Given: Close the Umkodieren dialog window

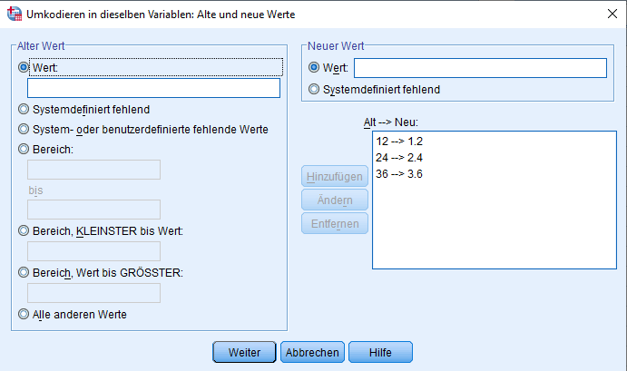Looking at the screenshot, I should (606, 15).
